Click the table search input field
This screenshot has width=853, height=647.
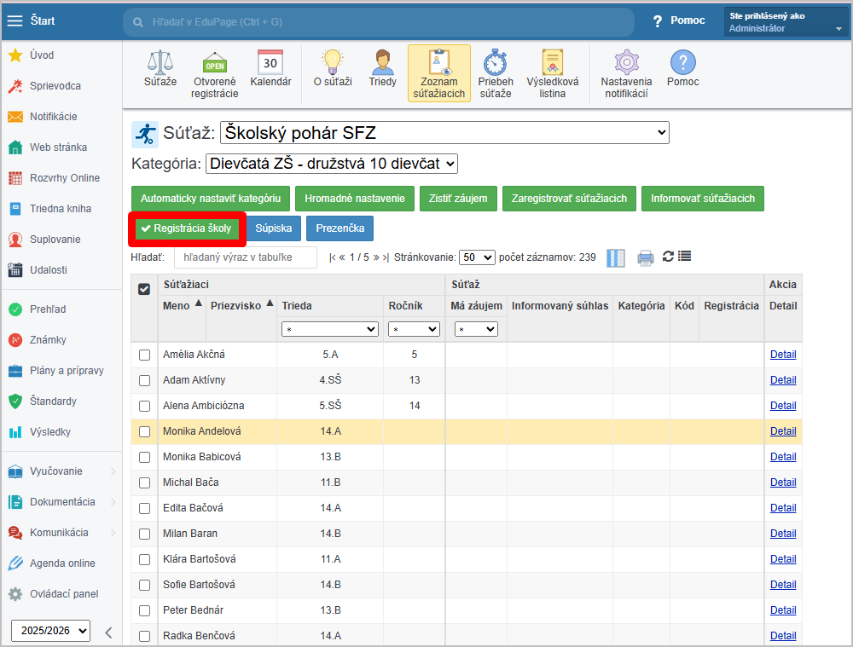coord(245,257)
